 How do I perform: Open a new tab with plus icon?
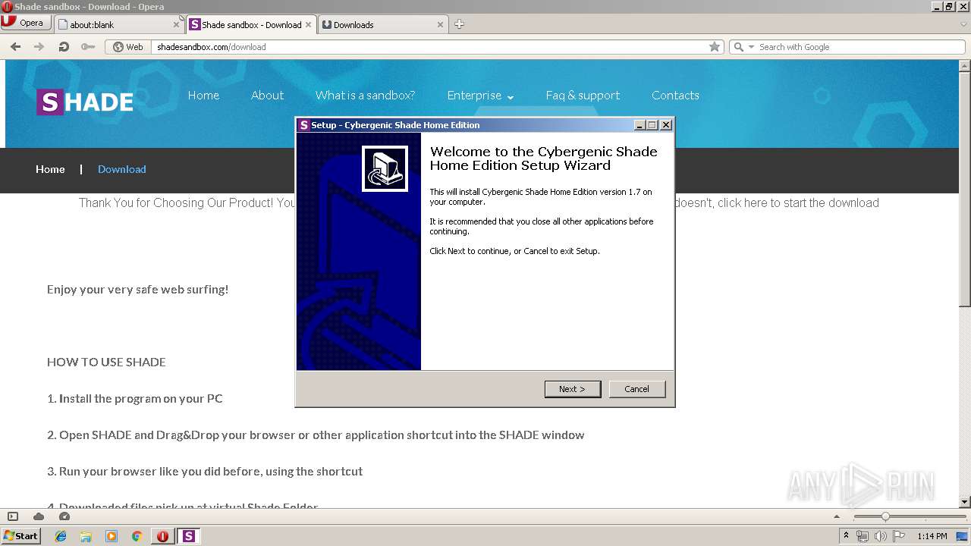(x=459, y=24)
